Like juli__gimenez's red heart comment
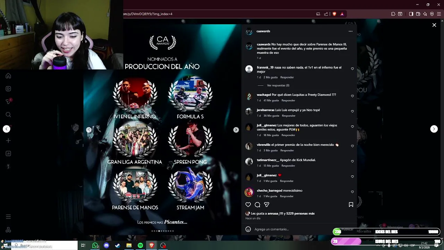The height and width of the screenshot is (250, 444). (x=352, y=176)
